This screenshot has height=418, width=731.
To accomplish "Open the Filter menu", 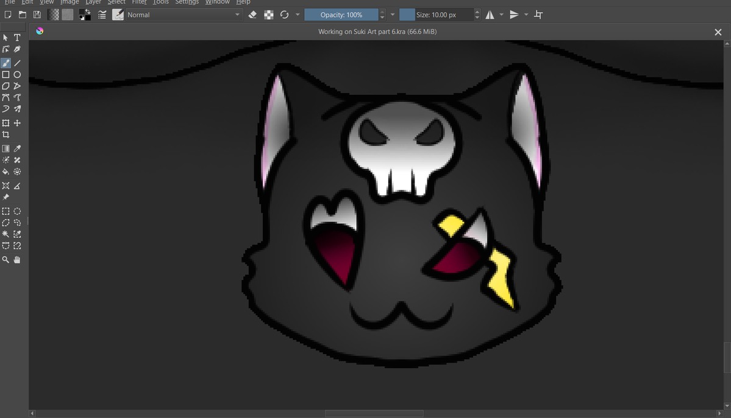I will click(139, 2).
